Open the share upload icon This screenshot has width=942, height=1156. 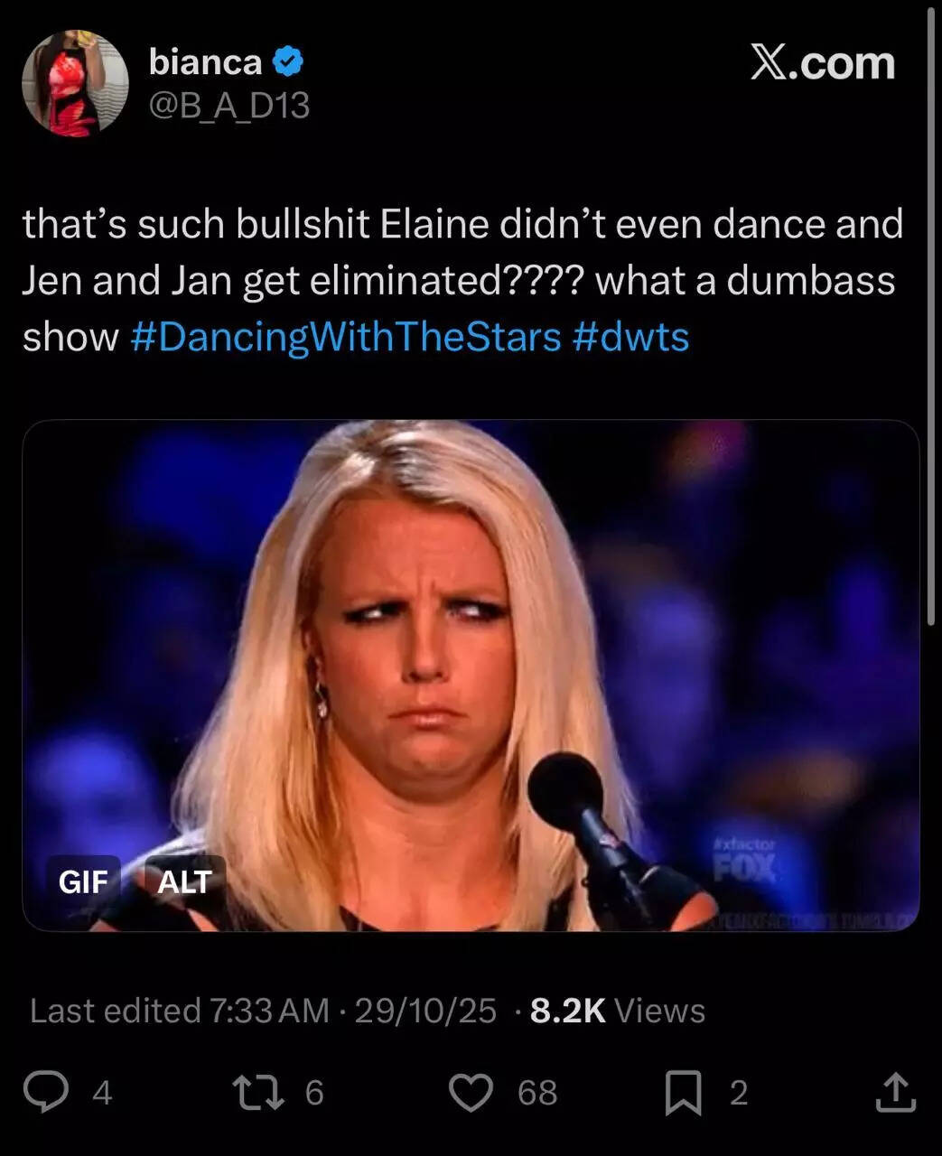point(896,1092)
